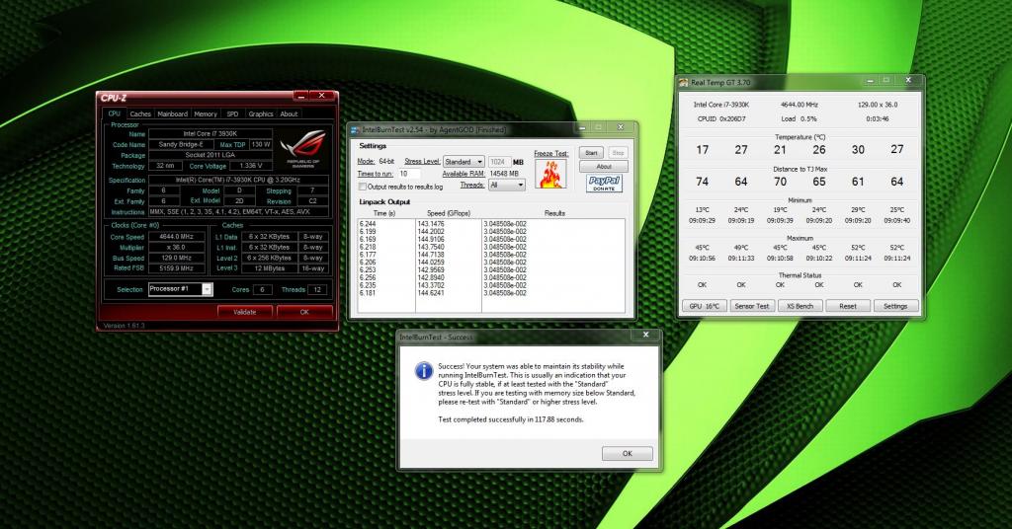The width and height of the screenshot is (1012, 529).
Task: Click the Intel Core i7 3930K name field
Action: coord(211,134)
